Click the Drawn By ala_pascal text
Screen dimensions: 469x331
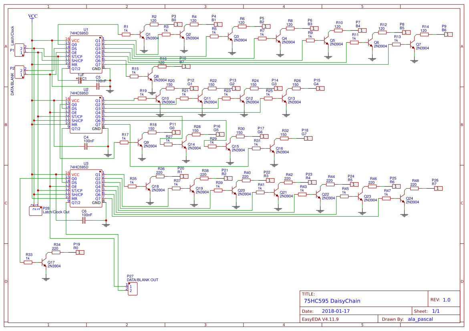coord(420,319)
